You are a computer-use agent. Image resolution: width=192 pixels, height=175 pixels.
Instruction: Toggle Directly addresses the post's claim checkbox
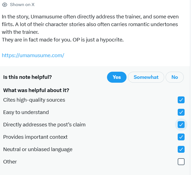tap(181, 125)
